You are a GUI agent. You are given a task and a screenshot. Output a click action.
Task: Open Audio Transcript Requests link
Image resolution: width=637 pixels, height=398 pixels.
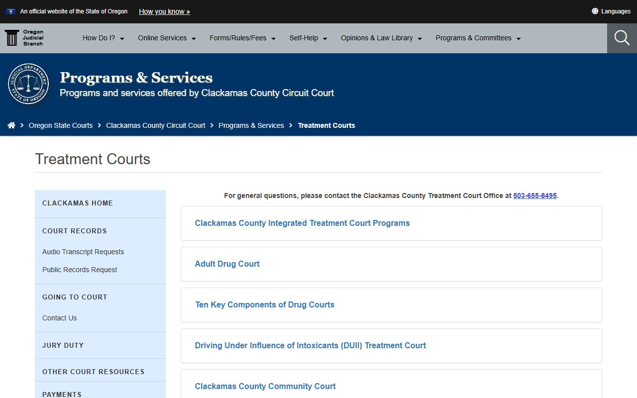83,252
